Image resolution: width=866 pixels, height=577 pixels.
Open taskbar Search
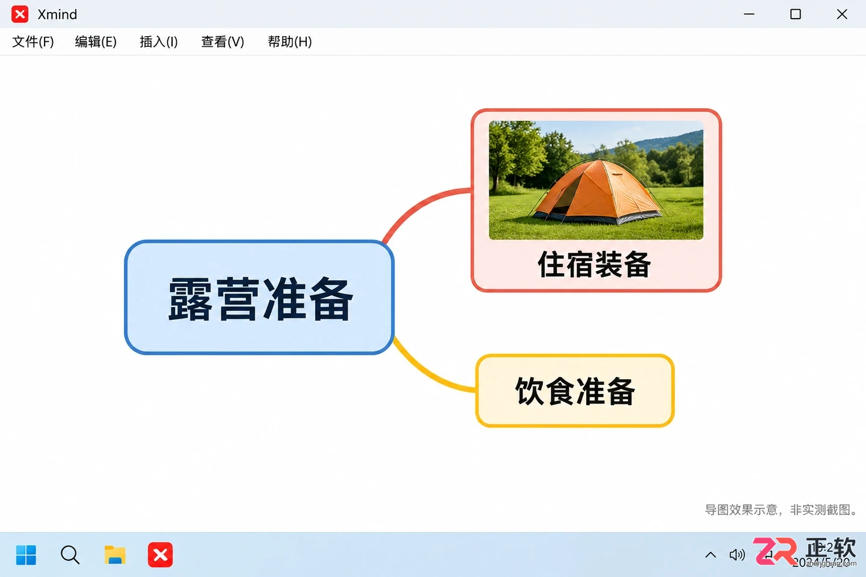click(x=70, y=555)
